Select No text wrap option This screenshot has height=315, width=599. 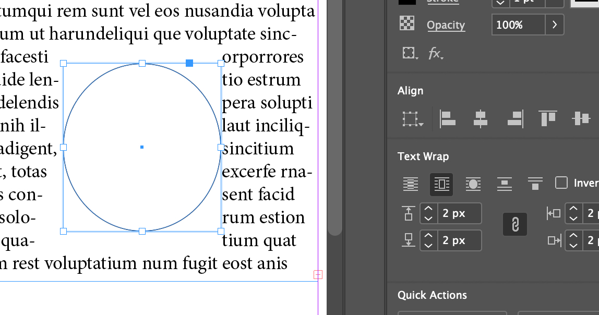click(411, 184)
